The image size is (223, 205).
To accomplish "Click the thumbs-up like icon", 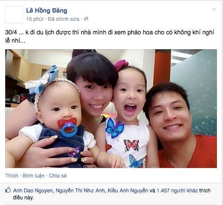I will [x=8, y=190].
